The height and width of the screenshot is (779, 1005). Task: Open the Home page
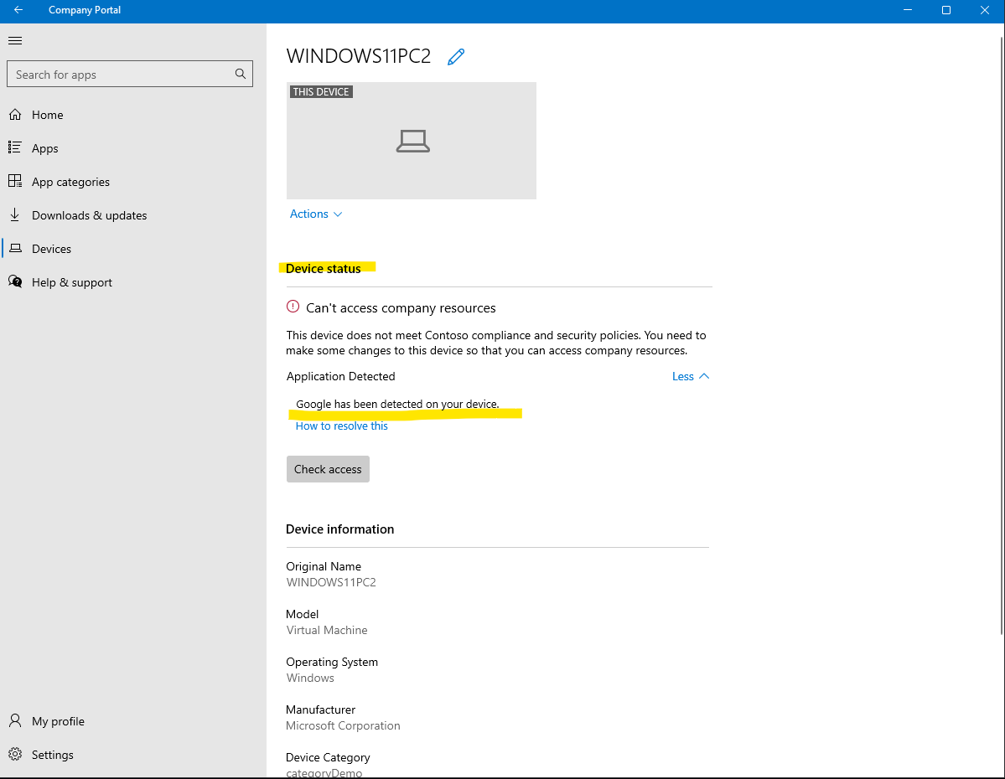48,115
